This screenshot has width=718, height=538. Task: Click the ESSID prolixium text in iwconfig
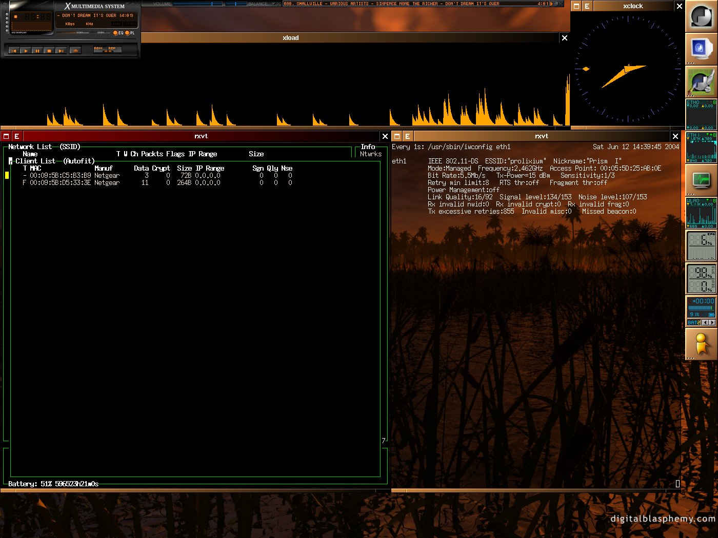(515, 161)
